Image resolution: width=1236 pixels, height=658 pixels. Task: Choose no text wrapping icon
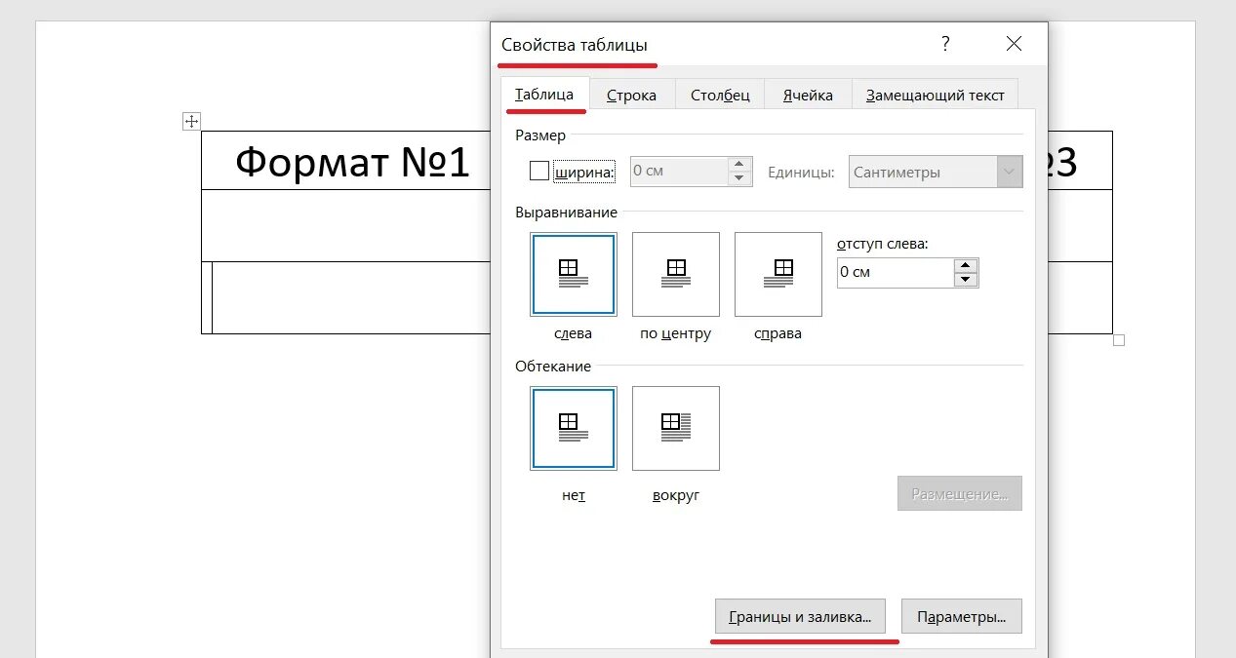coord(574,428)
